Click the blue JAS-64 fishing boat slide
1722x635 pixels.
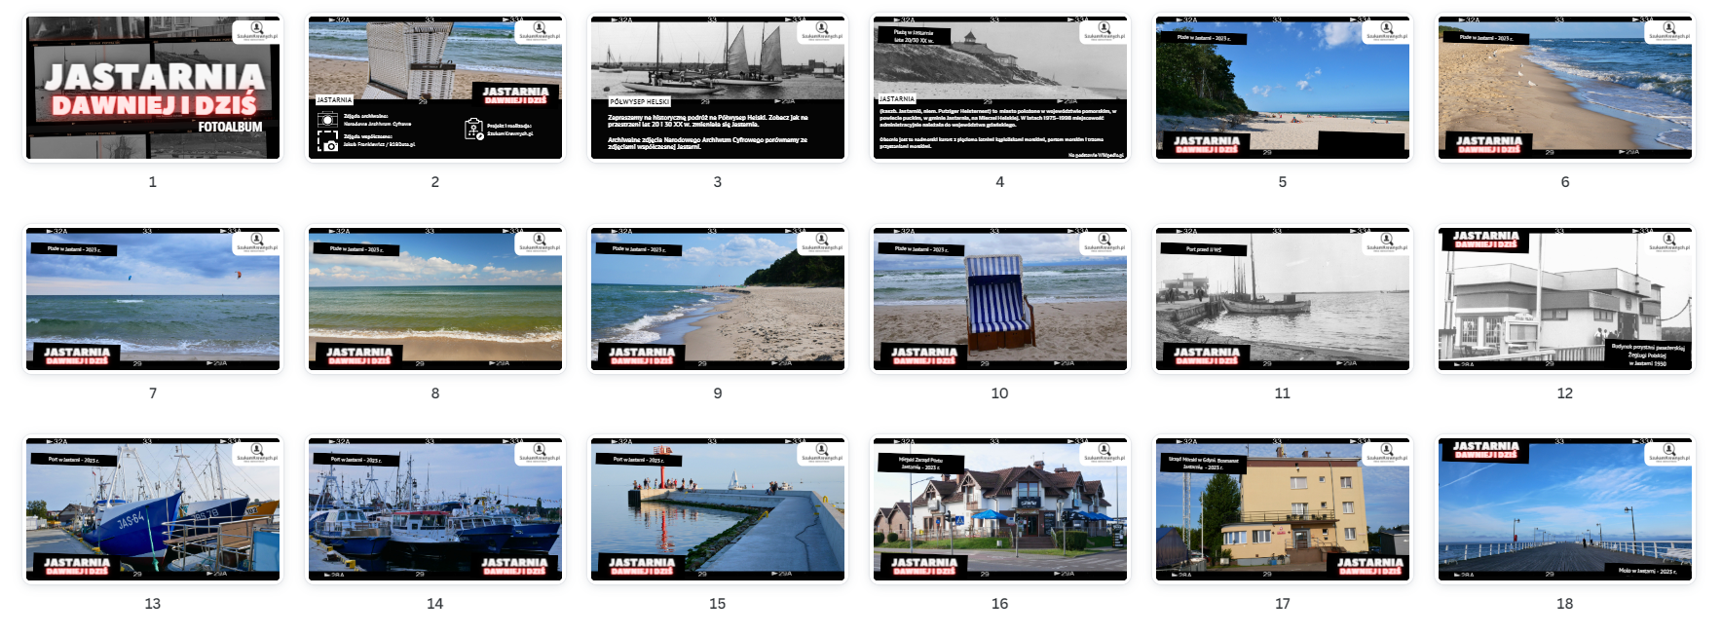[x=153, y=509]
